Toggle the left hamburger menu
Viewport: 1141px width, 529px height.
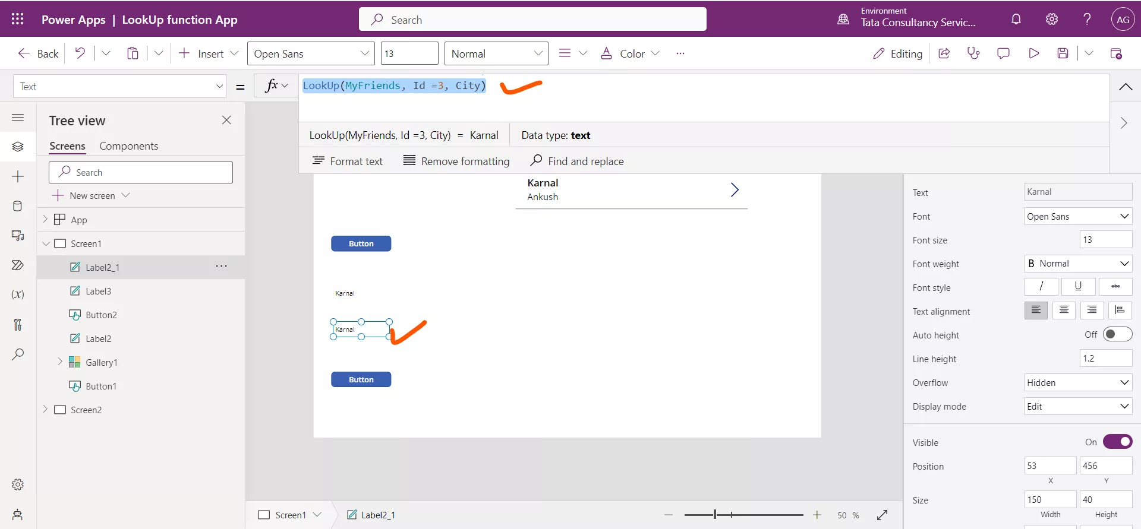tap(18, 118)
